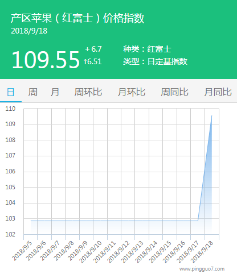Click the x-axis label 2018/9/9
This screenshot has height=274, width=237.
tap(77, 251)
